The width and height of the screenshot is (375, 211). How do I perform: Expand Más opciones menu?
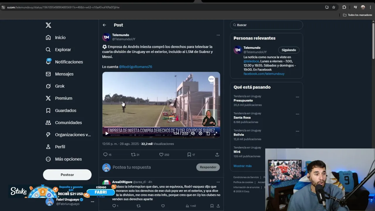click(64, 159)
